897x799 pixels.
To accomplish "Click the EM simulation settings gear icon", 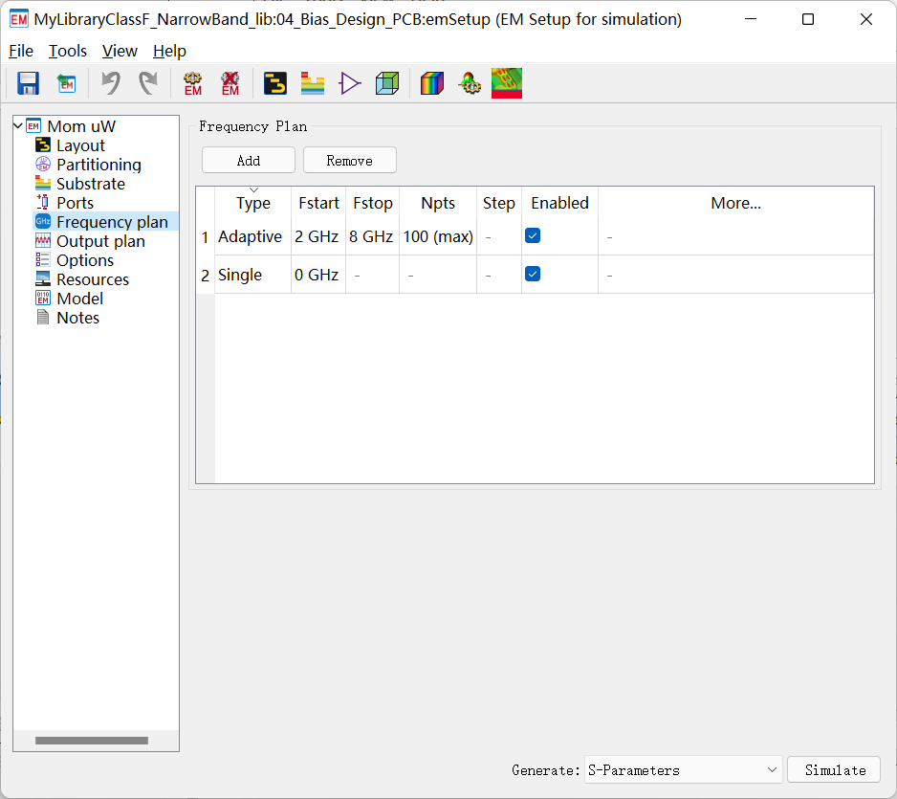I will click(193, 83).
